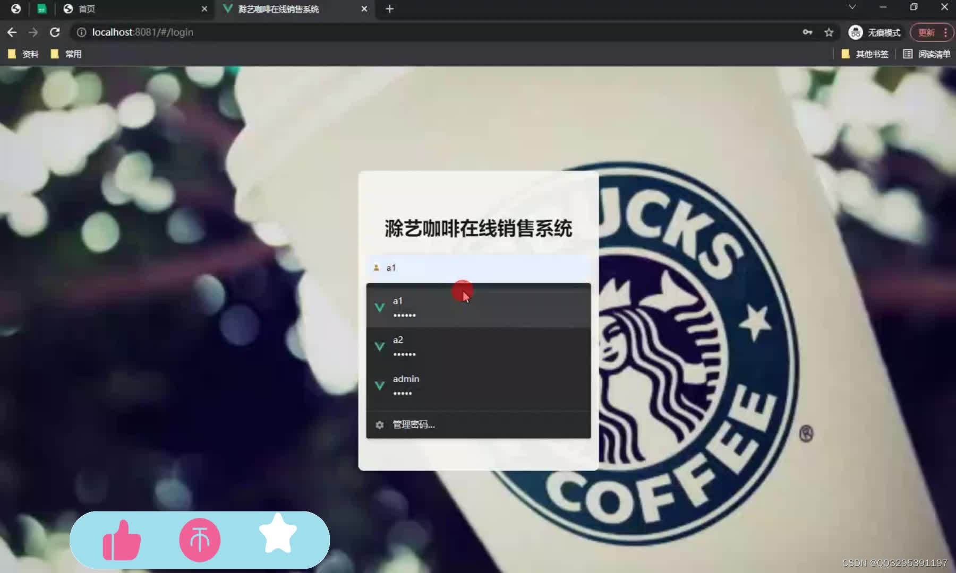Screen dimensions: 956x573
Task: Click the white star favorite icon
Action: (278, 534)
